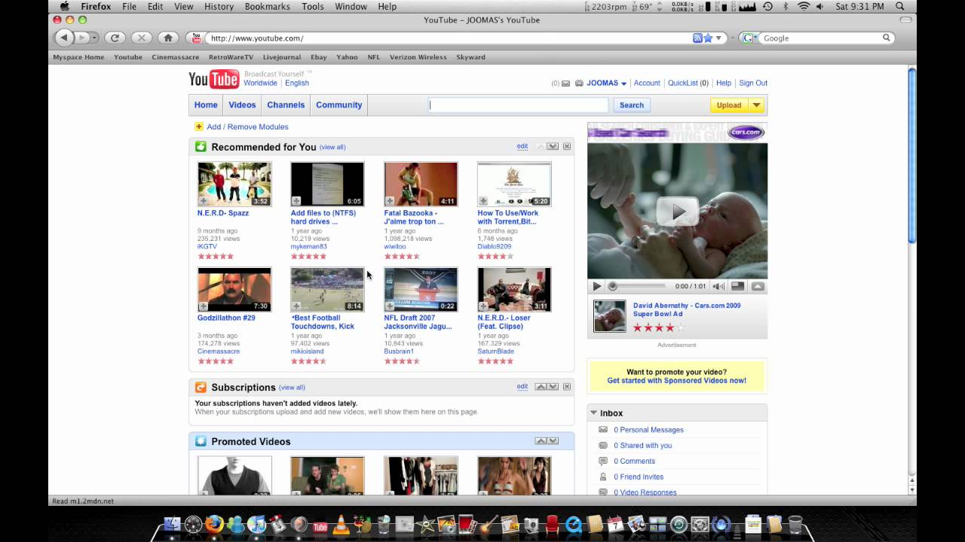Open the Bookmarks menu
The height and width of the screenshot is (542, 965).
[267, 6]
